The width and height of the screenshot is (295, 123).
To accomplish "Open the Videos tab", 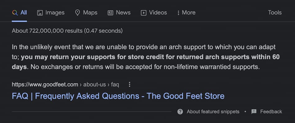I will pyautogui.click(x=154, y=13).
